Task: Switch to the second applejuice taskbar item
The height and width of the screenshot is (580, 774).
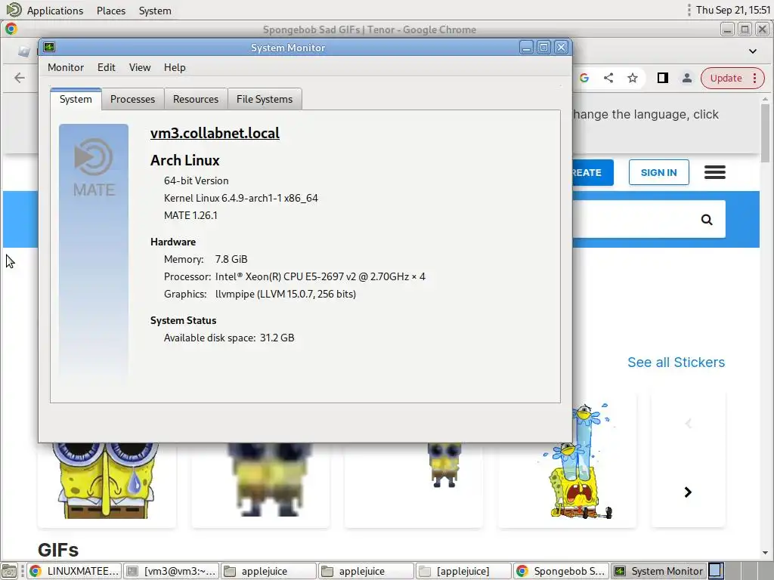Action: click(x=366, y=571)
